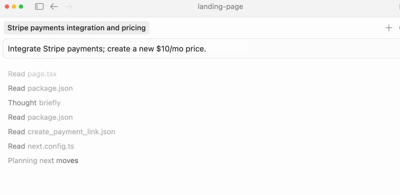Go forward with the right arrow
This screenshot has width=400, height=195.
(68, 7)
